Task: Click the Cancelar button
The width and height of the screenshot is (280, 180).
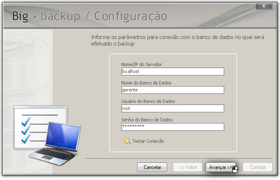Action: tap(152, 167)
